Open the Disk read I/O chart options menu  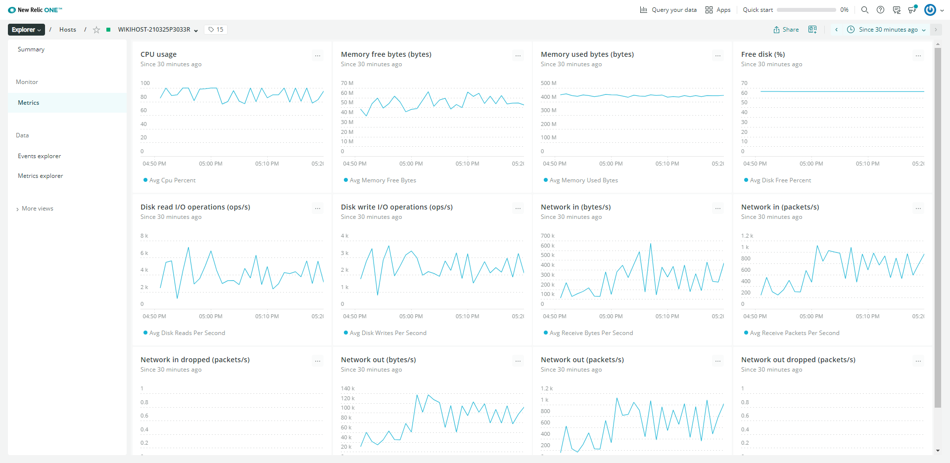tap(318, 209)
